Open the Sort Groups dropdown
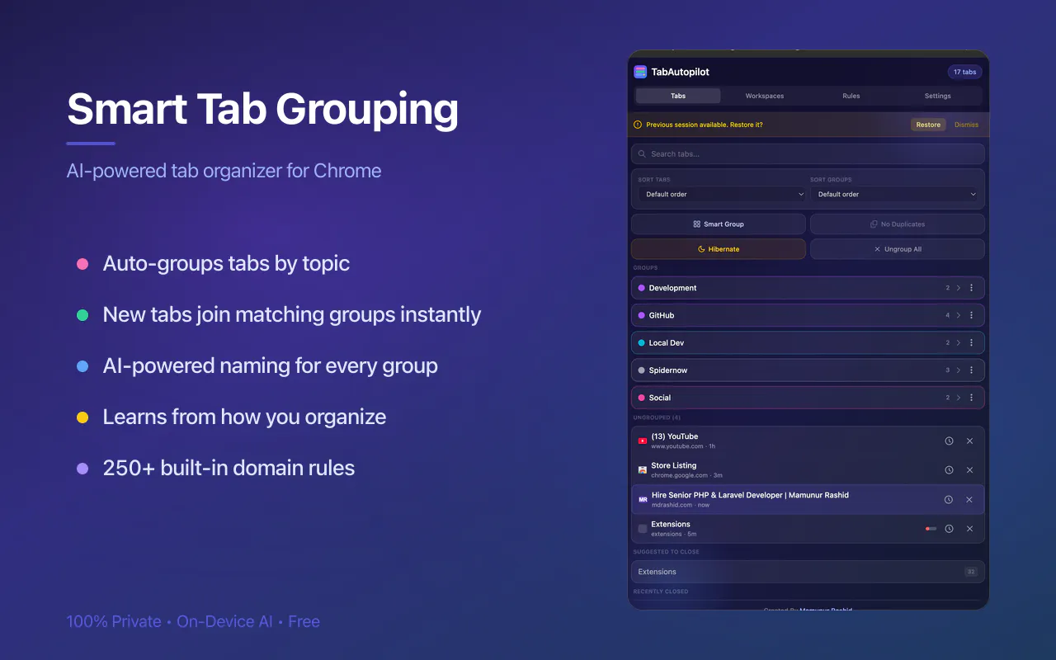Screen dimensions: 1056x660 click(x=894, y=194)
